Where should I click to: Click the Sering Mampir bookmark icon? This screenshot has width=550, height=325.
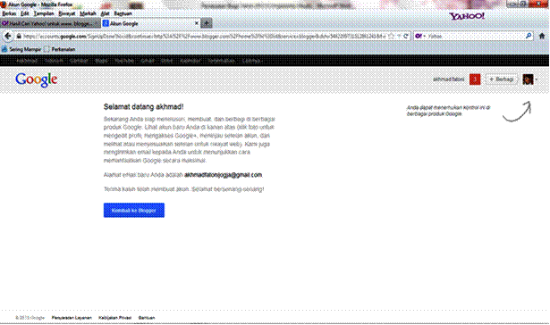[x=4, y=49]
